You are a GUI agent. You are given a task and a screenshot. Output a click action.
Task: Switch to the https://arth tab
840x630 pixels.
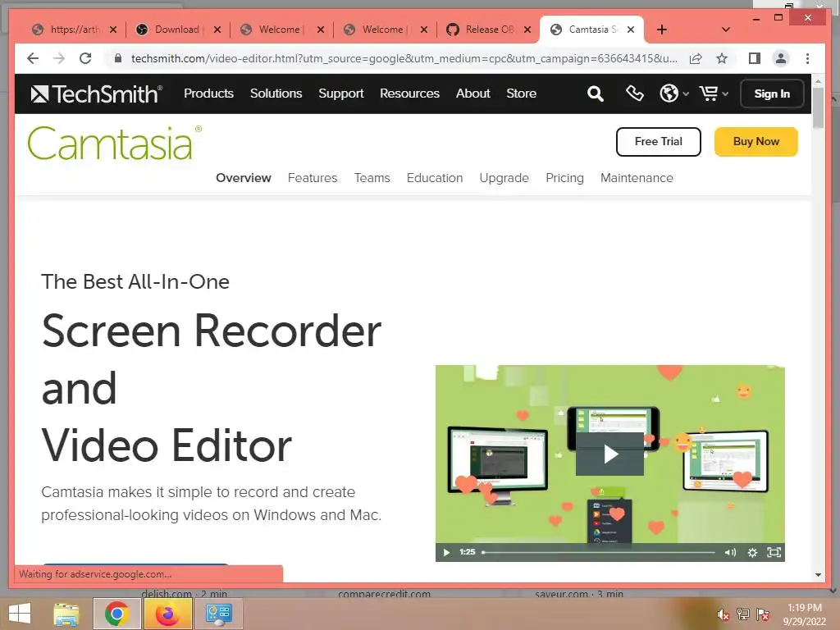(72, 30)
